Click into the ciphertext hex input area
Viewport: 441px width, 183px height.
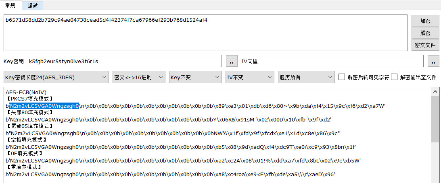click(x=206, y=33)
